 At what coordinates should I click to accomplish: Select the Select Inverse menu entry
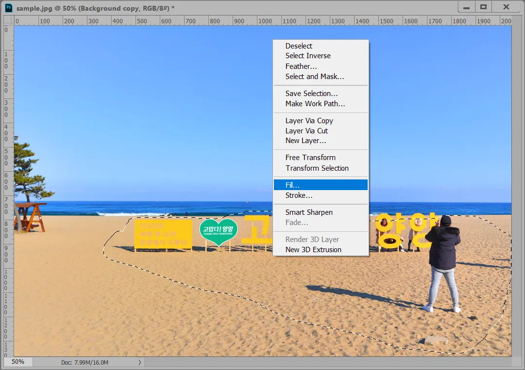coord(321,56)
